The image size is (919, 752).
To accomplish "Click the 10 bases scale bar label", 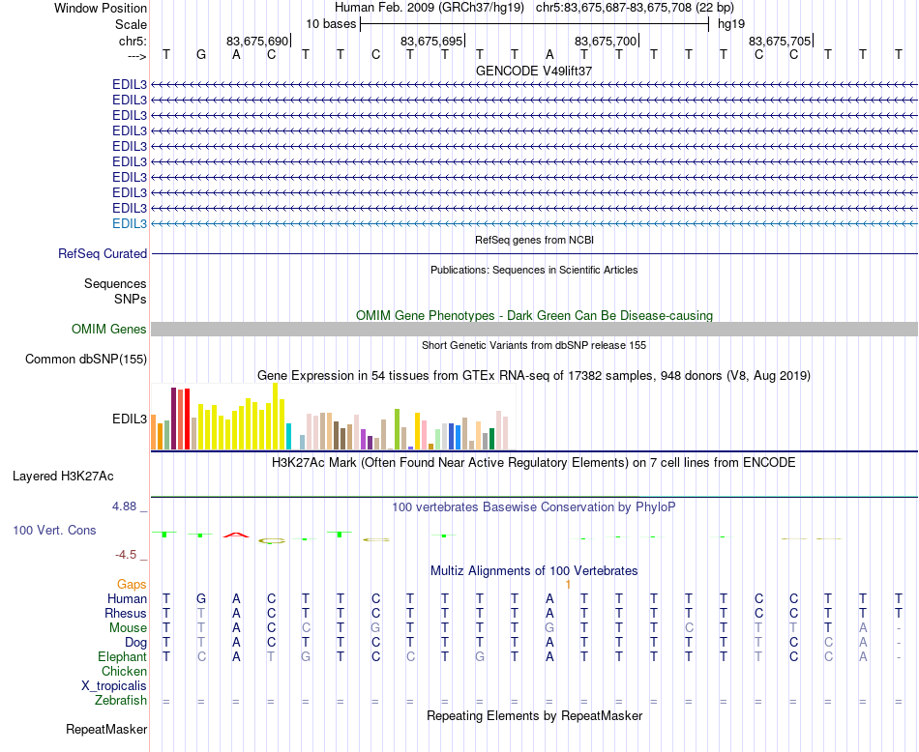I will pyautogui.click(x=331, y=24).
